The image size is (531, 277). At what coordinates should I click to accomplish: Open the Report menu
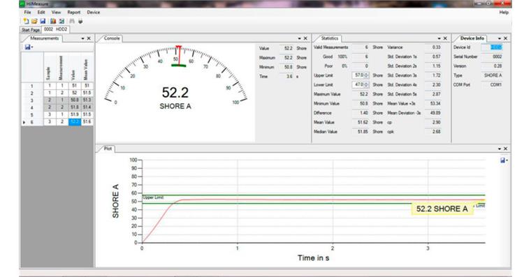click(74, 12)
